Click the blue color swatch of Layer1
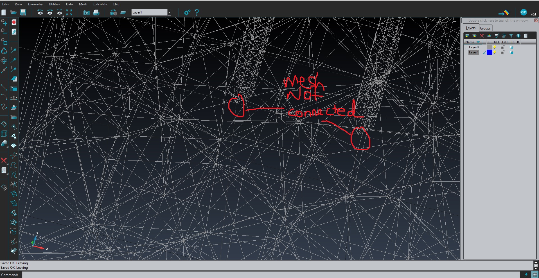539x278 pixels. pos(489,52)
